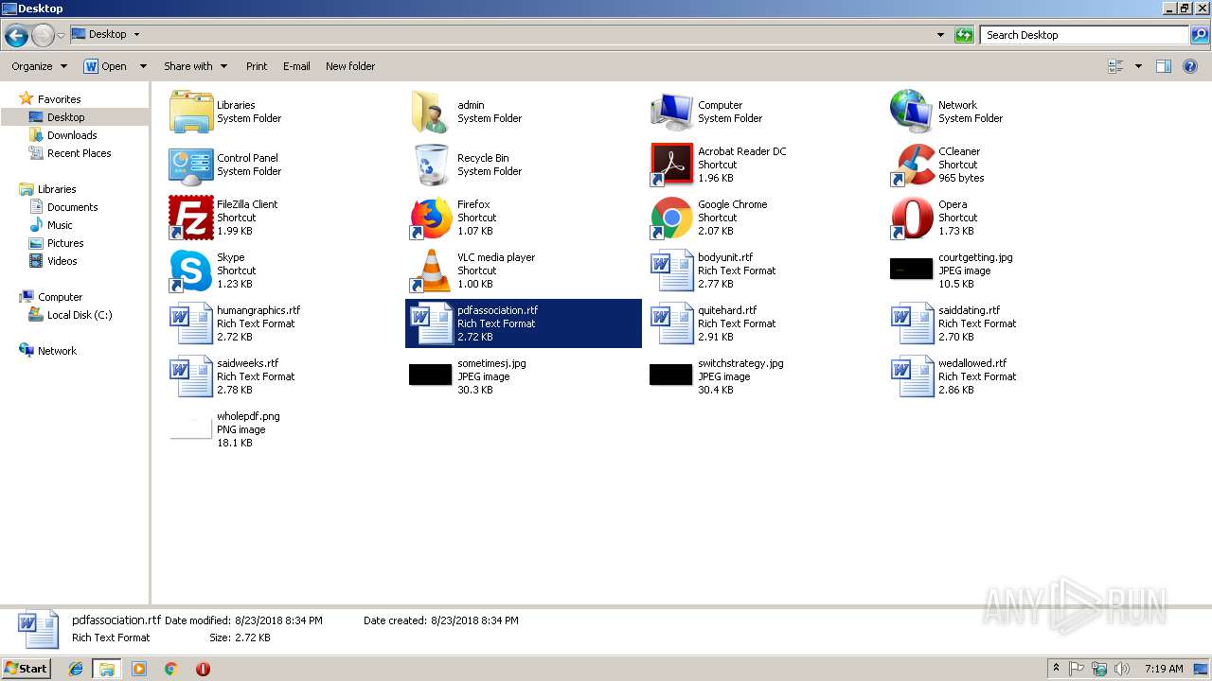Expand the address bar history dropdown

point(940,35)
